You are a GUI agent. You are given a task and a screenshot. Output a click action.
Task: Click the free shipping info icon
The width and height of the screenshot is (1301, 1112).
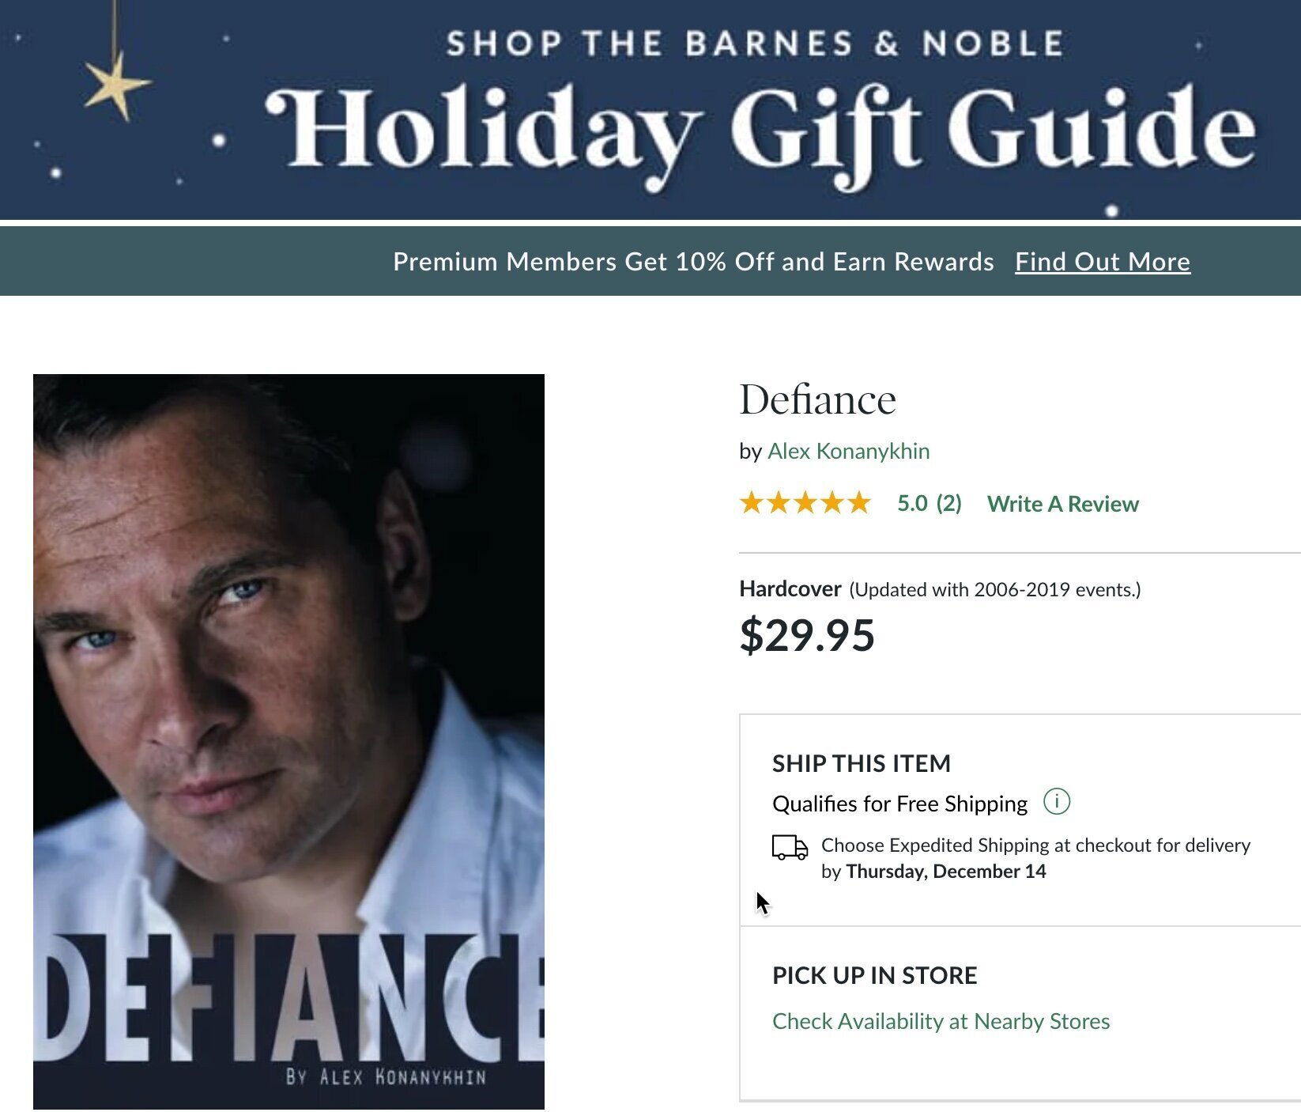[x=1056, y=801]
